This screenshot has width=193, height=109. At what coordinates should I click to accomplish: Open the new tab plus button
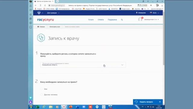pyautogui.click(x=58, y=1)
